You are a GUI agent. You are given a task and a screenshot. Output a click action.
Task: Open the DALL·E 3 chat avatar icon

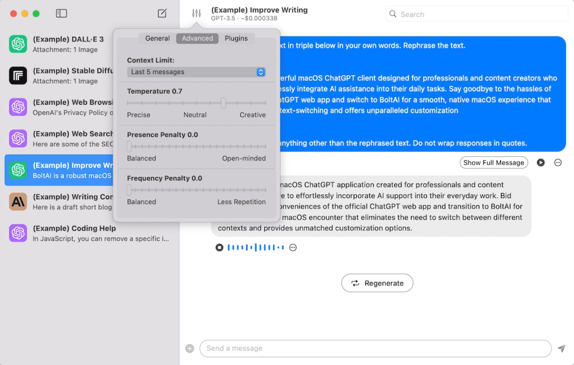(18, 44)
